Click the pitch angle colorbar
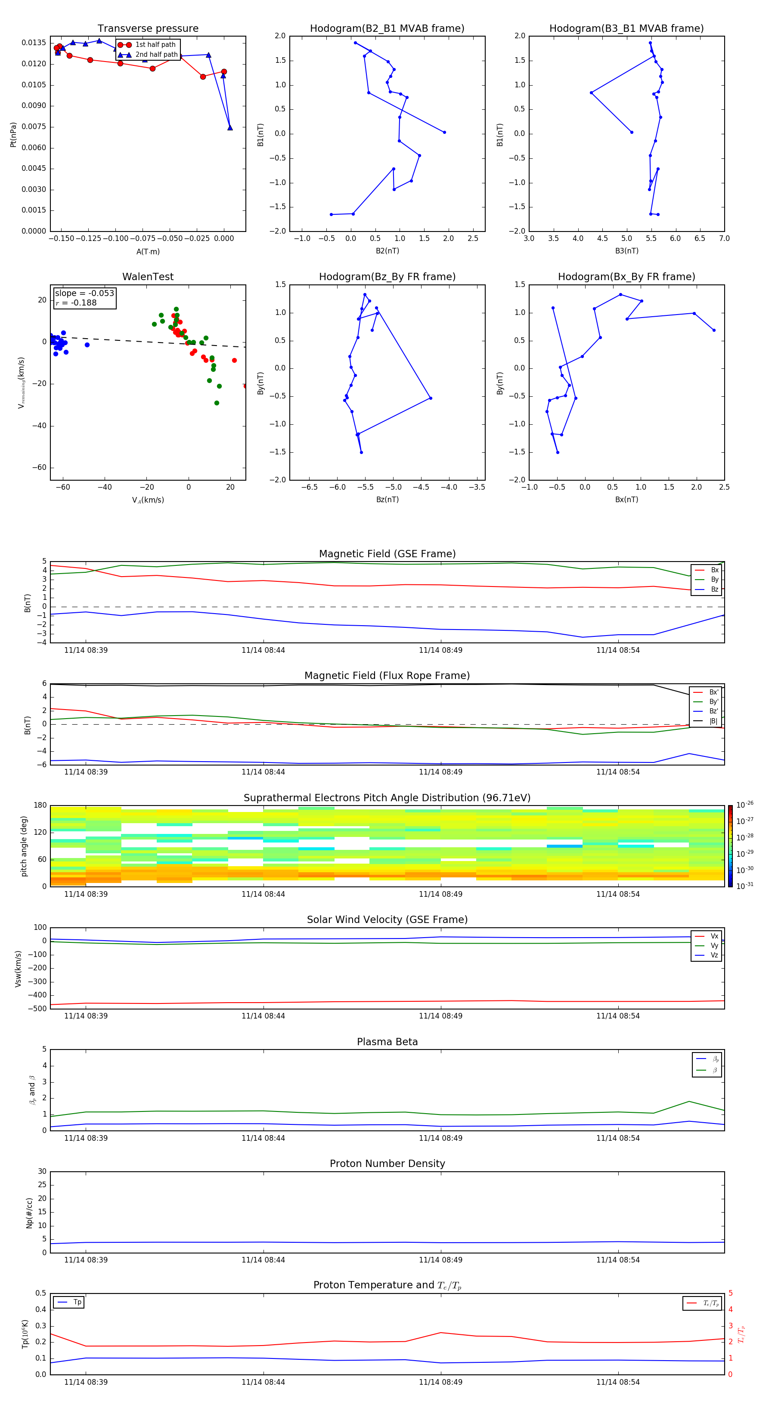 [730, 846]
